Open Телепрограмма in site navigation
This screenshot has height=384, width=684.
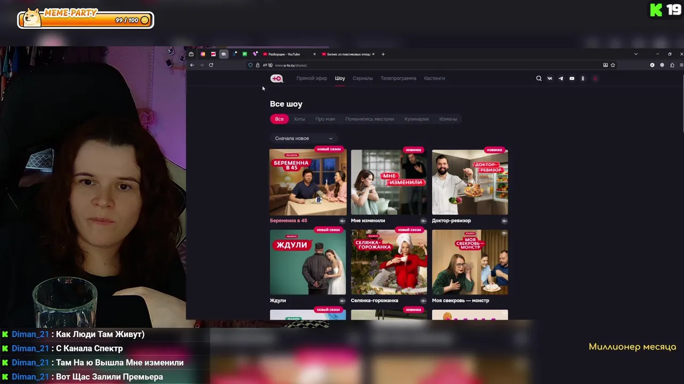click(398, 78)
